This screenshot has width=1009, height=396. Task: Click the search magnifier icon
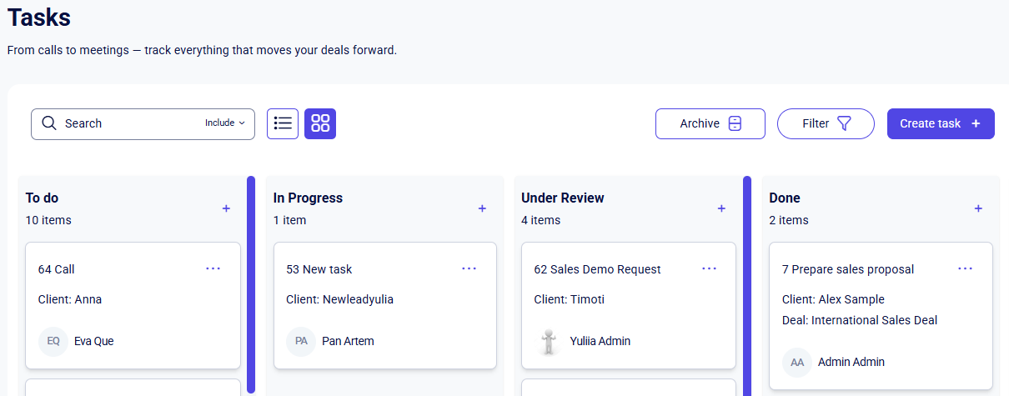pos(49,123)
